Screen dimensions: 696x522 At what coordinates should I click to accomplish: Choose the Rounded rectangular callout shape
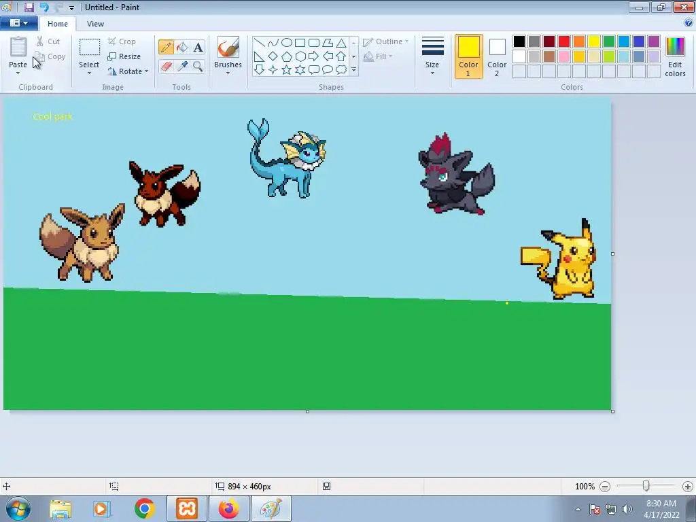[x=314, y=70]
